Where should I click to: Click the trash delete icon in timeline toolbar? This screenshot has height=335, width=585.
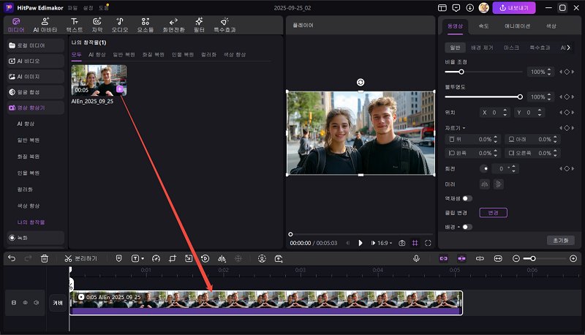(45, 258)
